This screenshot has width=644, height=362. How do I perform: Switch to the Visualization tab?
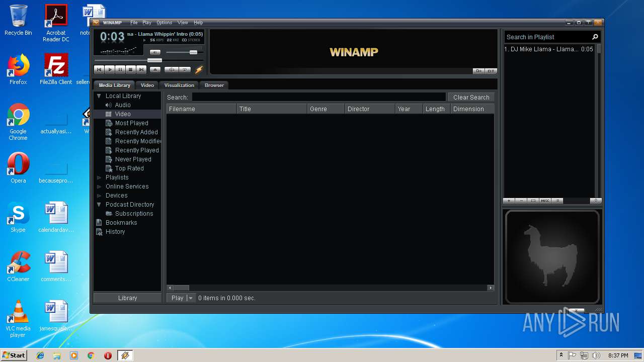tap(179, 85)
